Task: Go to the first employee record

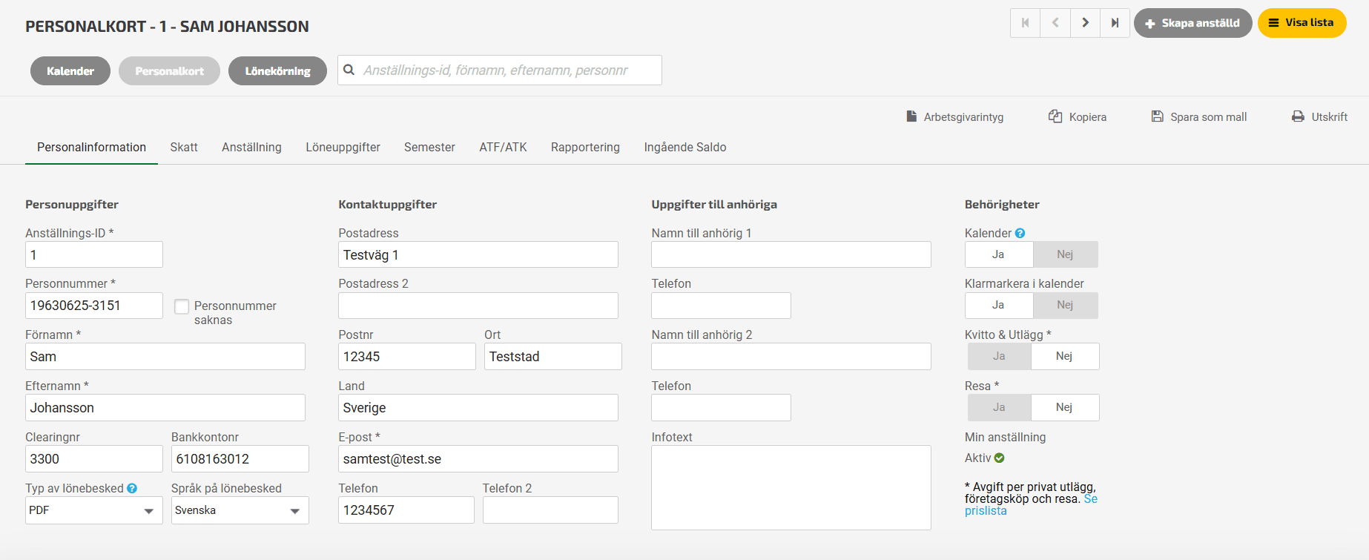Action: click(1025, 23)
